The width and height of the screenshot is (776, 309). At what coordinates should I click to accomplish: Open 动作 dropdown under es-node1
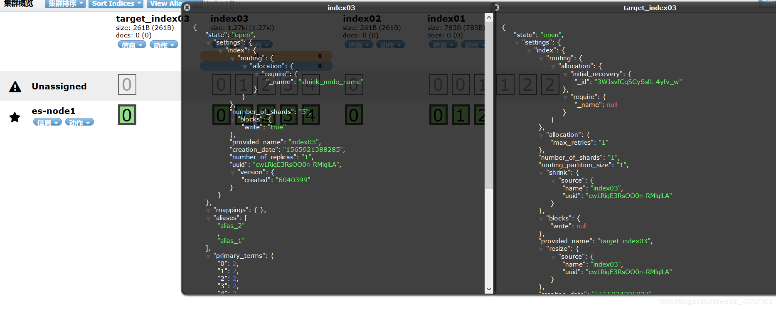[79, 122]
